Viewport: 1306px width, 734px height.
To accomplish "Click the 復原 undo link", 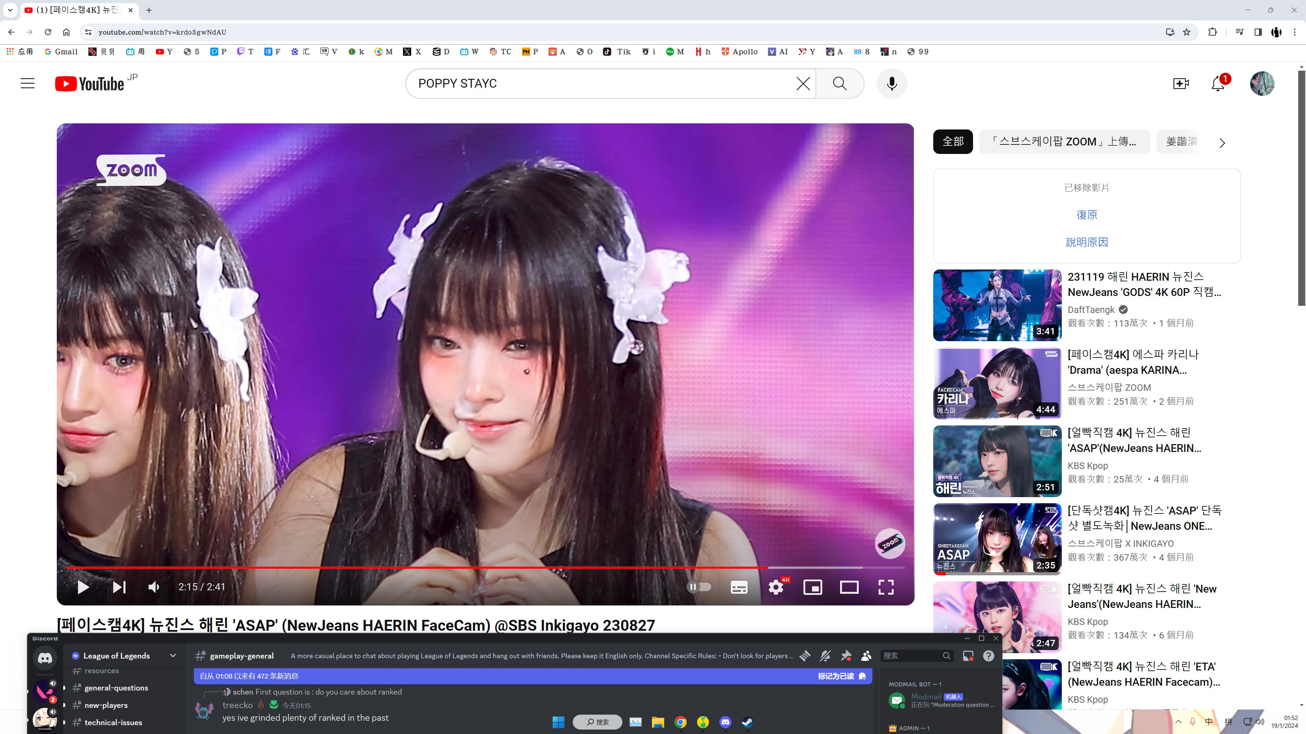I will (1087, 215).
